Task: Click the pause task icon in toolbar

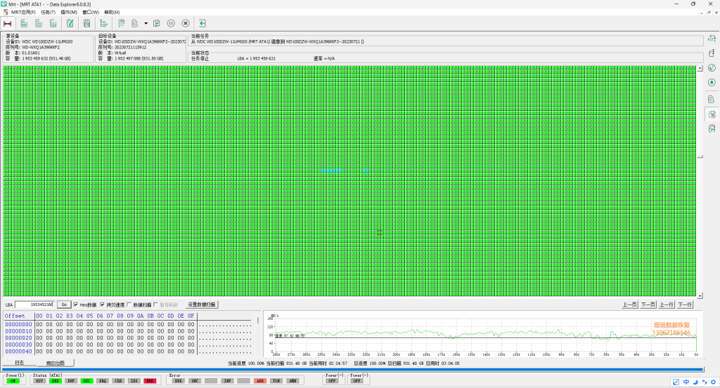Action: pyautogui.click(x=171, y=23)
